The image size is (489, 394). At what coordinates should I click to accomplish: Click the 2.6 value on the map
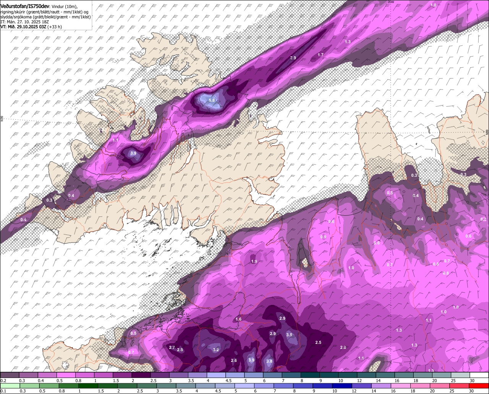(234, 360)
